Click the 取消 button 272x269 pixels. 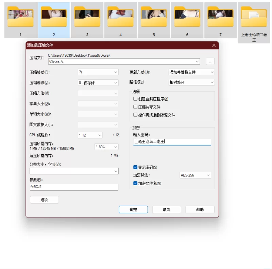(167, 210)
